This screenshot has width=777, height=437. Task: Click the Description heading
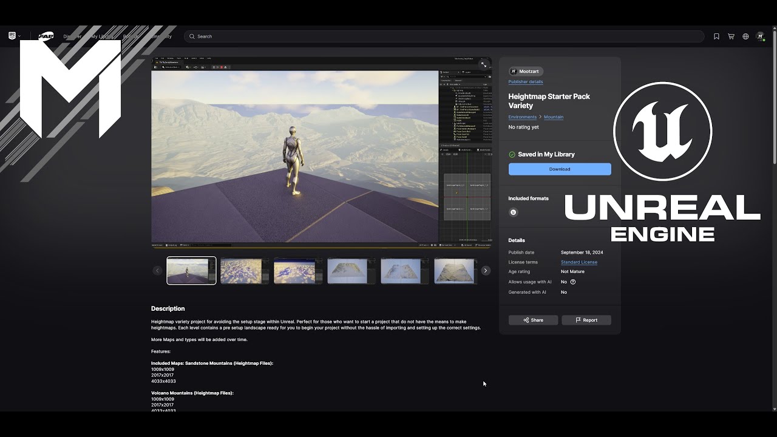click(168, 309)
